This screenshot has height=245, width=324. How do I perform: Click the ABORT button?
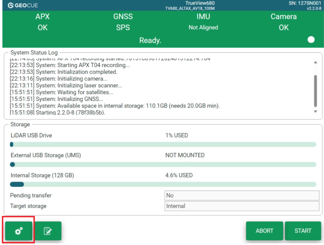[x=264, y=231]
